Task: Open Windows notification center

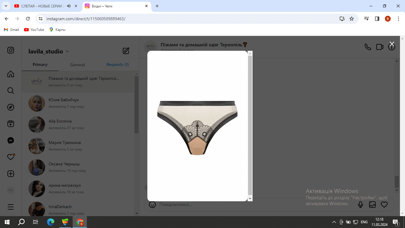Action: (396, 222)
